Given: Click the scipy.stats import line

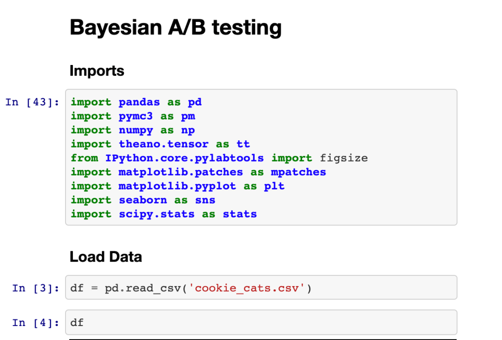Looking at the screenshot, I should pyautogui.click(x=164, y=214).
